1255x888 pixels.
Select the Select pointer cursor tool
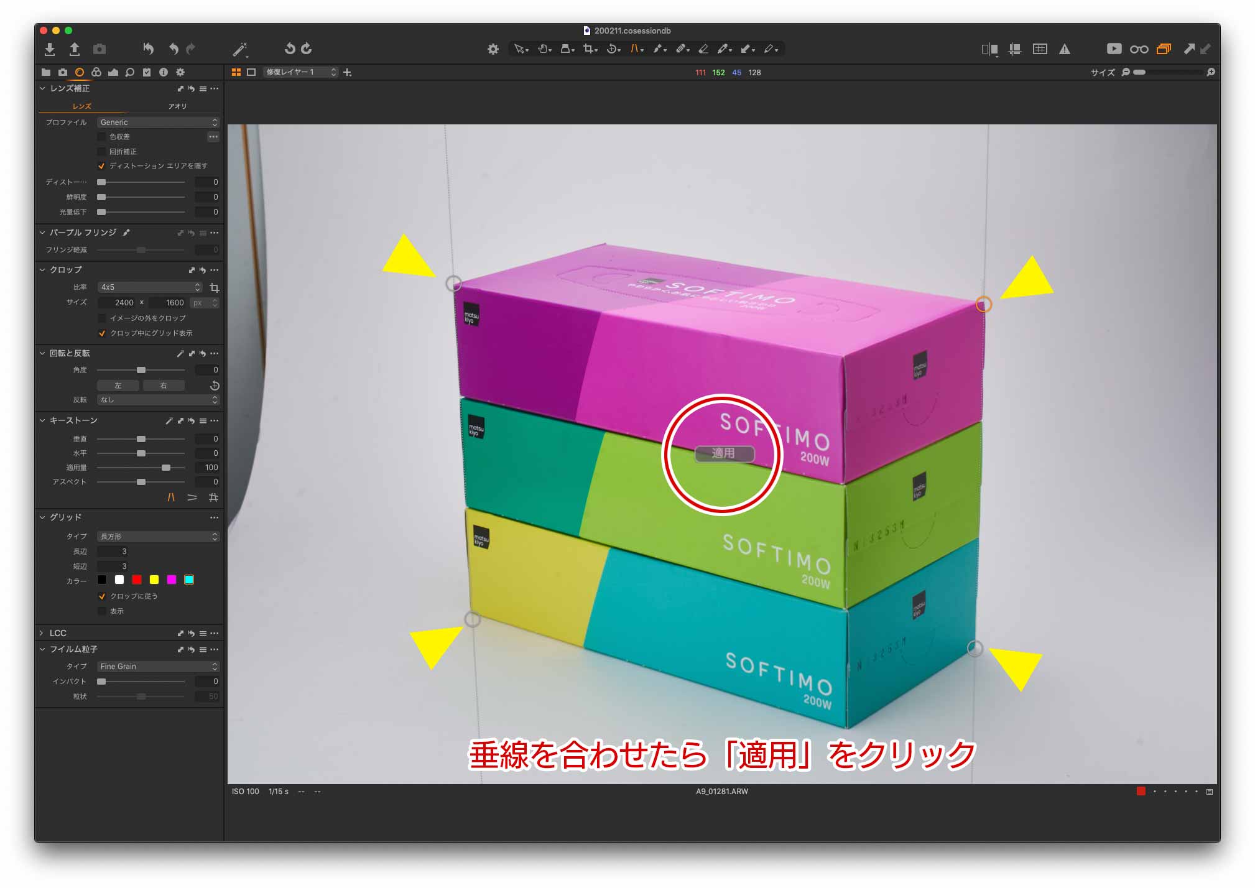(x=521, y=49)
